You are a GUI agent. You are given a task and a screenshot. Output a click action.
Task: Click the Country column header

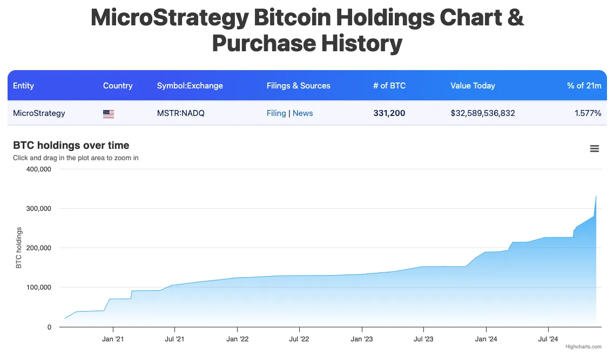pos(118,85)
